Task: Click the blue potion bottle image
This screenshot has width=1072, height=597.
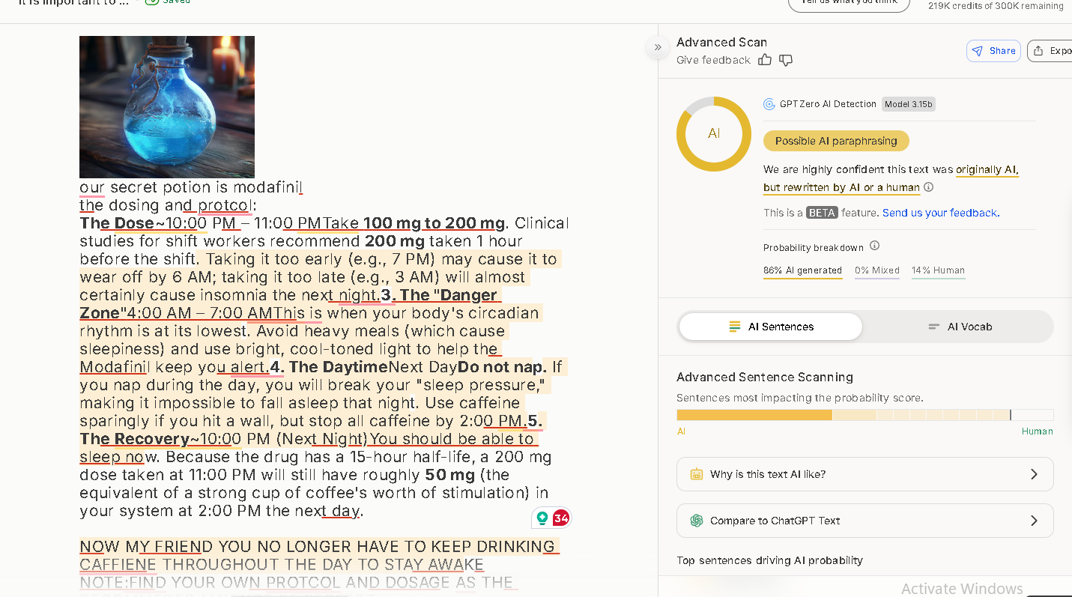Action: pyautogui.click(x=167, y=106)
